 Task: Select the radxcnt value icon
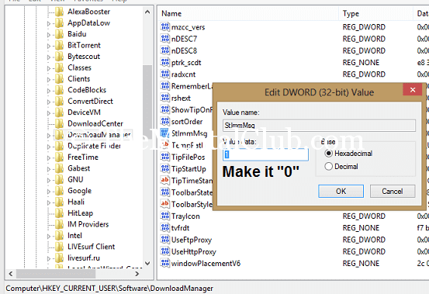click(165, 74)
